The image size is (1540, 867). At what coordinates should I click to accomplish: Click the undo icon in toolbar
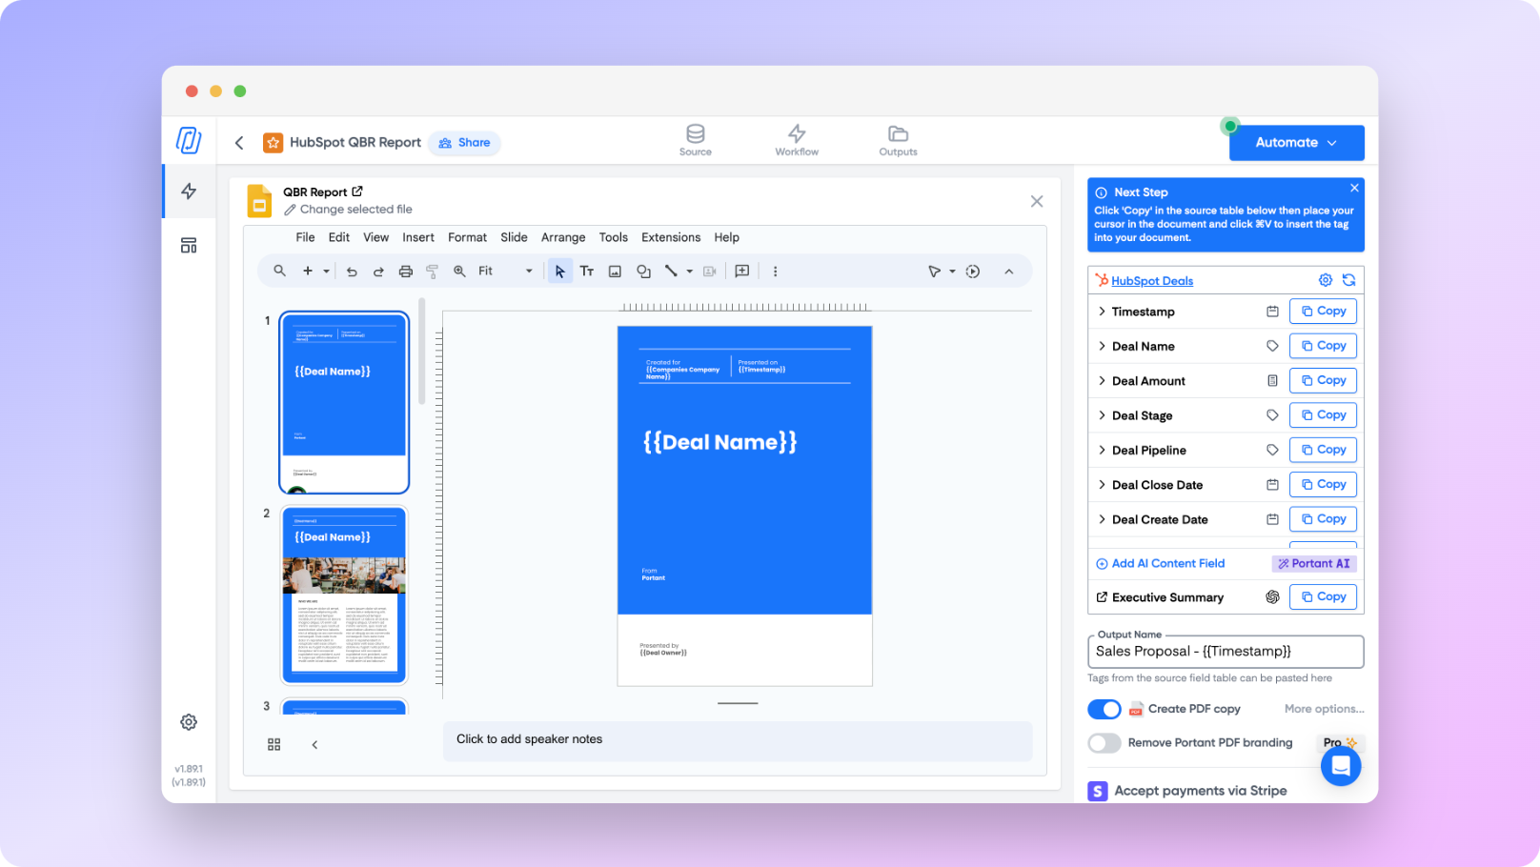point(352,272)
